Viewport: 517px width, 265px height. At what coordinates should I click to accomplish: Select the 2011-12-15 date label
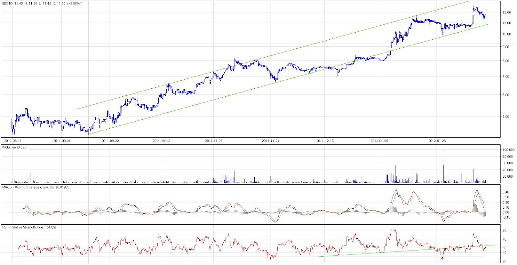coord(325,141)
